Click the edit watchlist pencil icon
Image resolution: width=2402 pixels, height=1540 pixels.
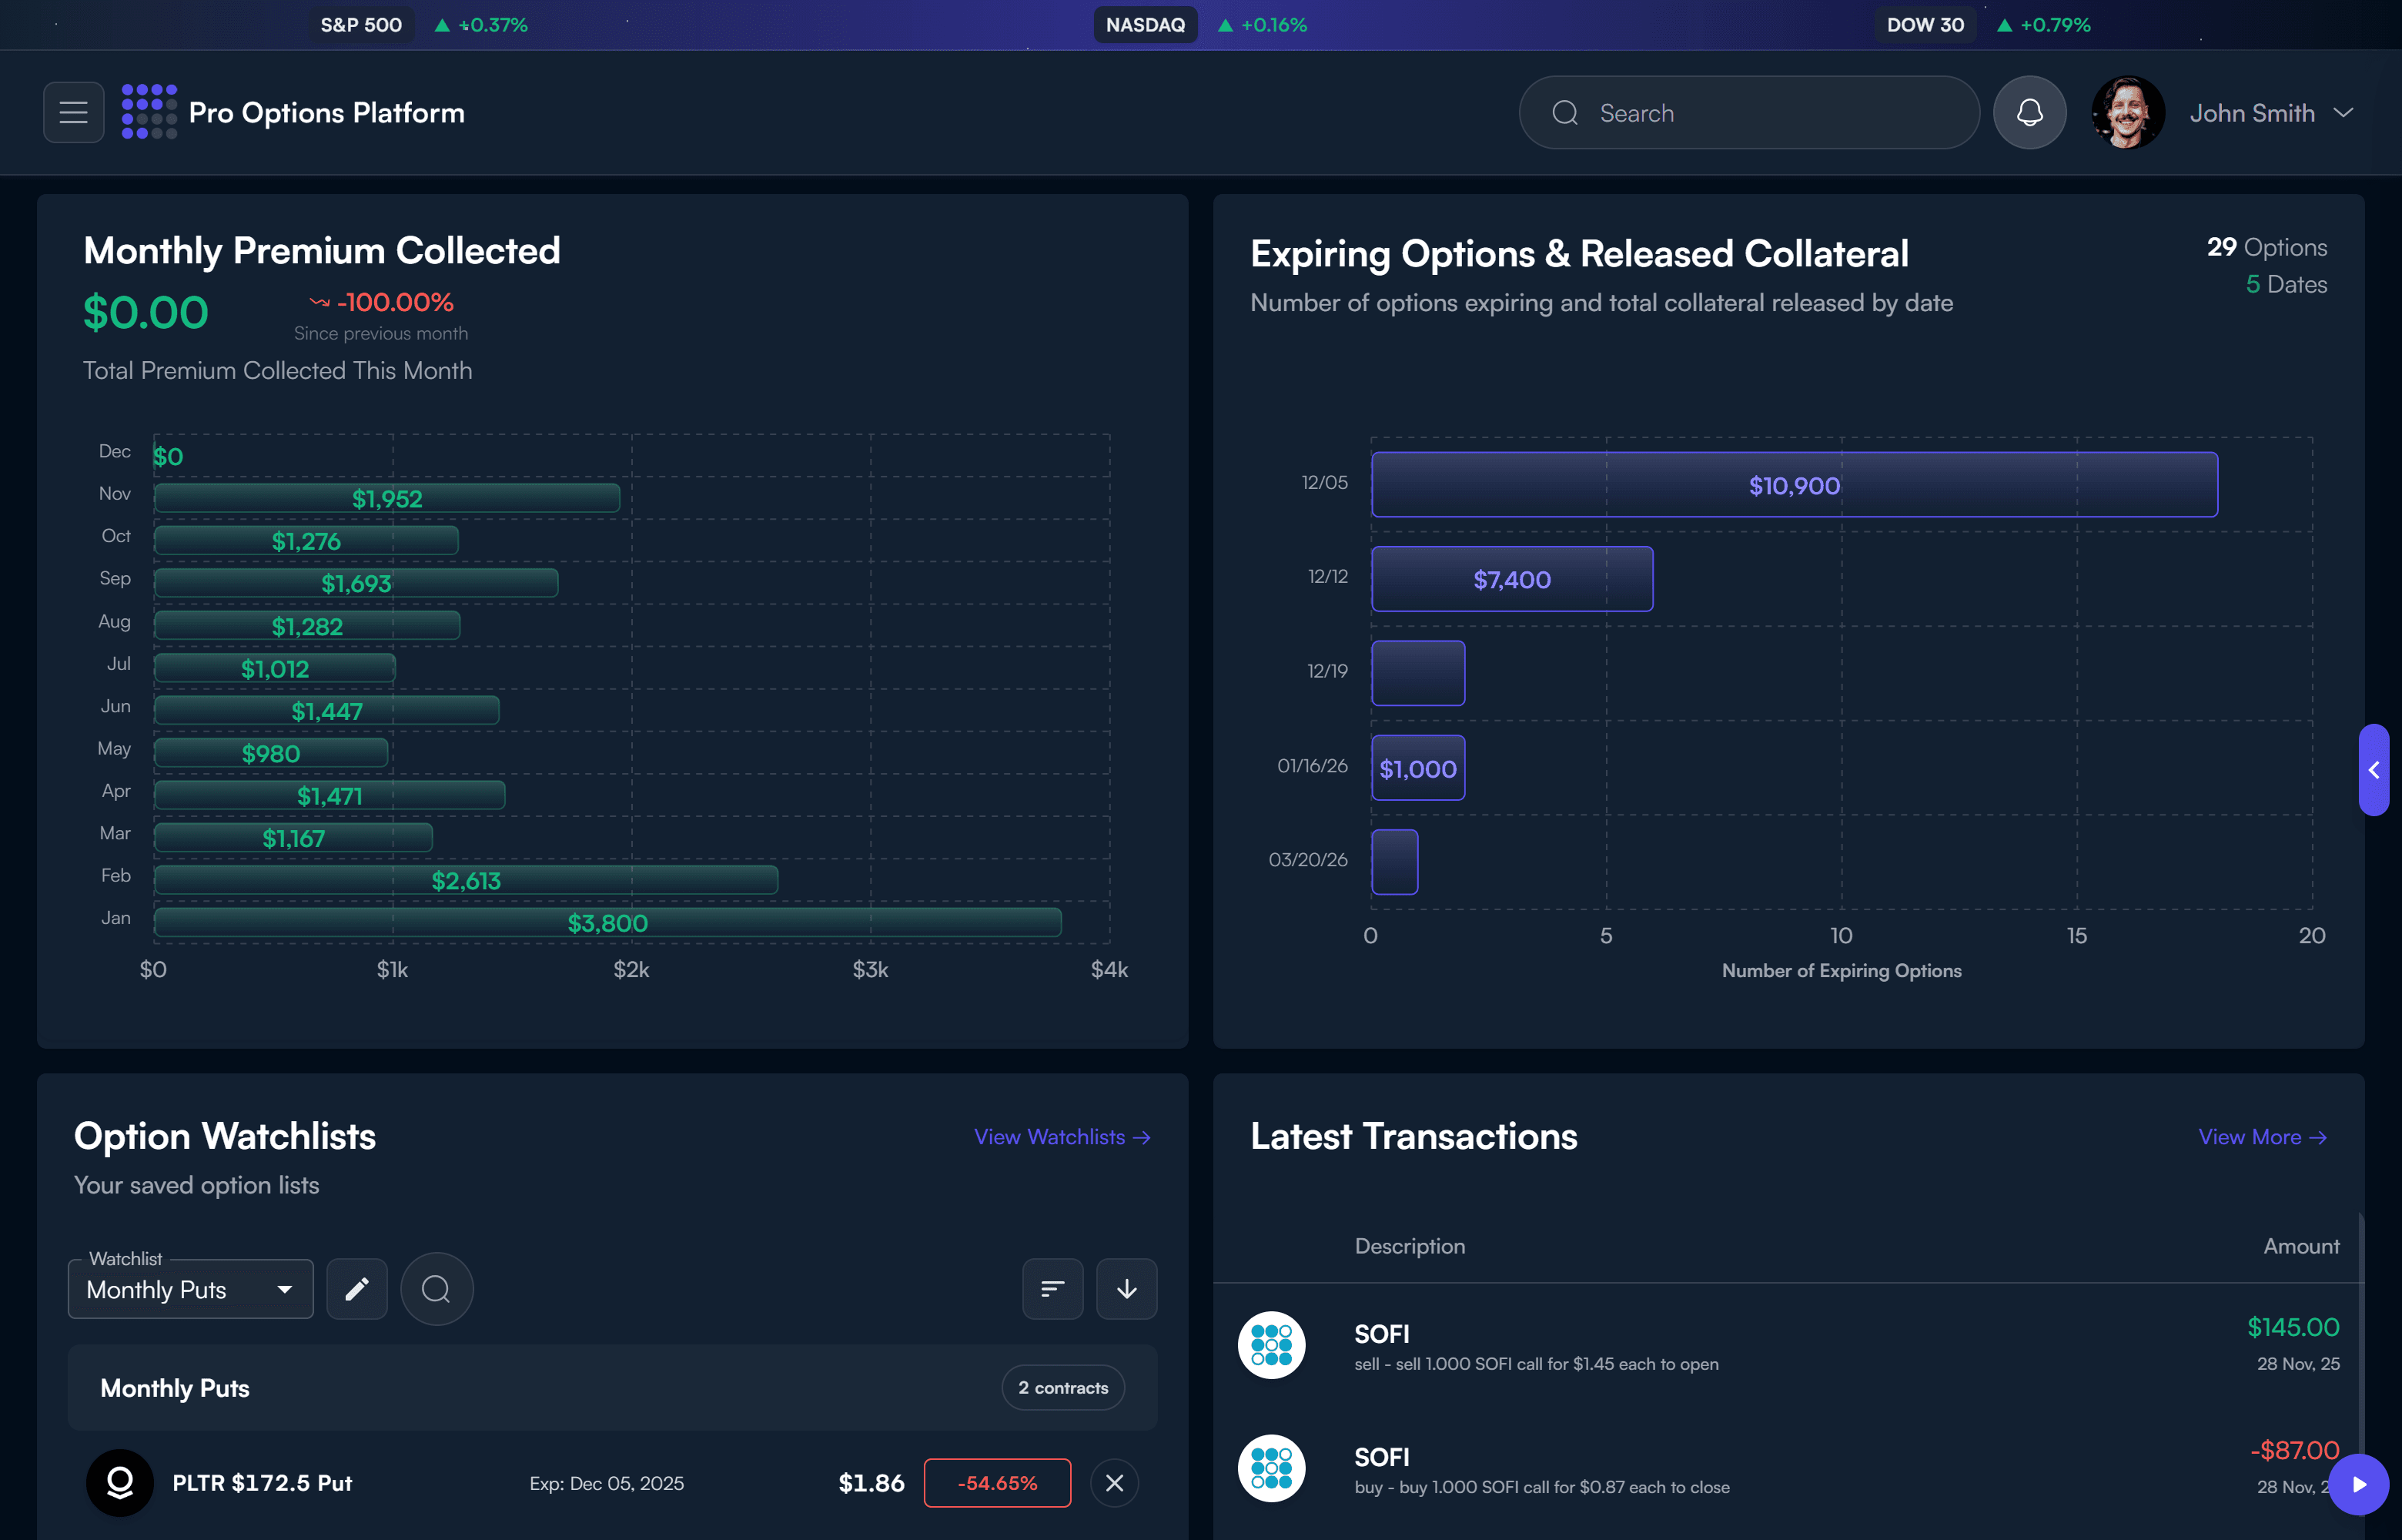(x=357, y=1288)
